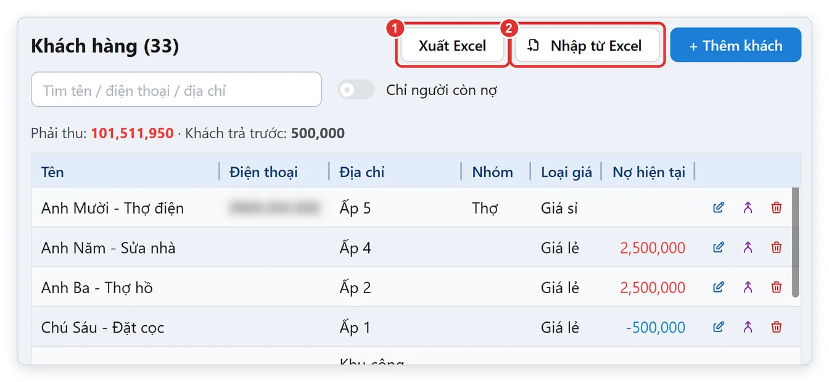The width and height of the screenshot is (829, 382).
Task: Focus the Tìm tên / điện thoại search field
Action: click(x=176, y=90)
